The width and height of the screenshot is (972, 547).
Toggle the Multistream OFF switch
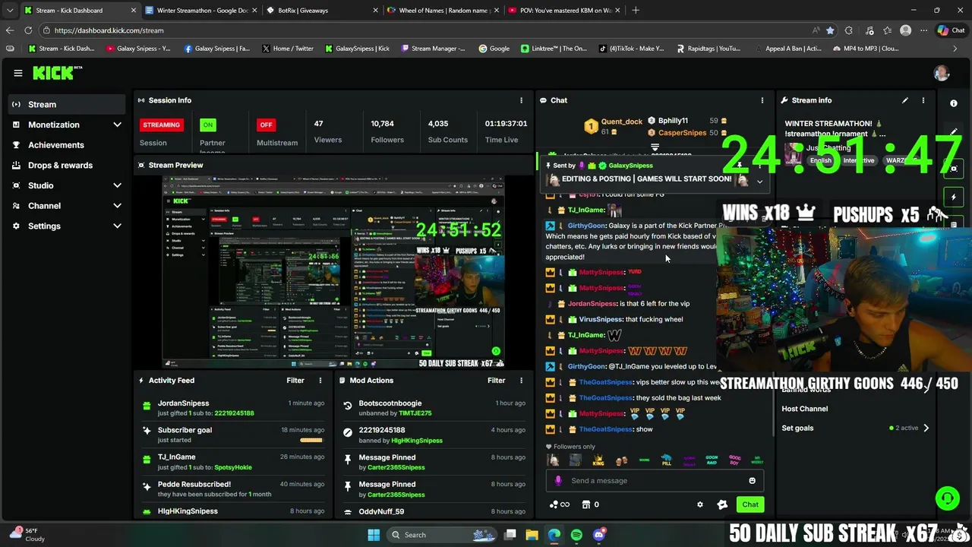pyautogui.click(x=266, y=125)
